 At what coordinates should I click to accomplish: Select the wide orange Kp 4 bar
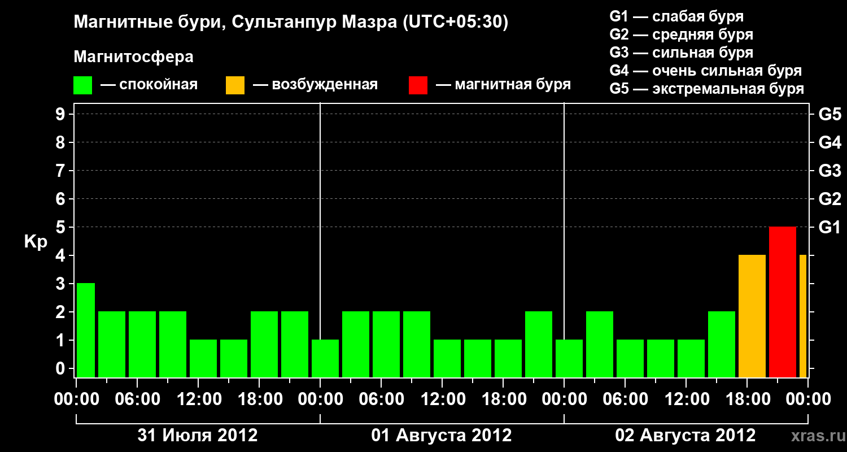tap(752, 316)
